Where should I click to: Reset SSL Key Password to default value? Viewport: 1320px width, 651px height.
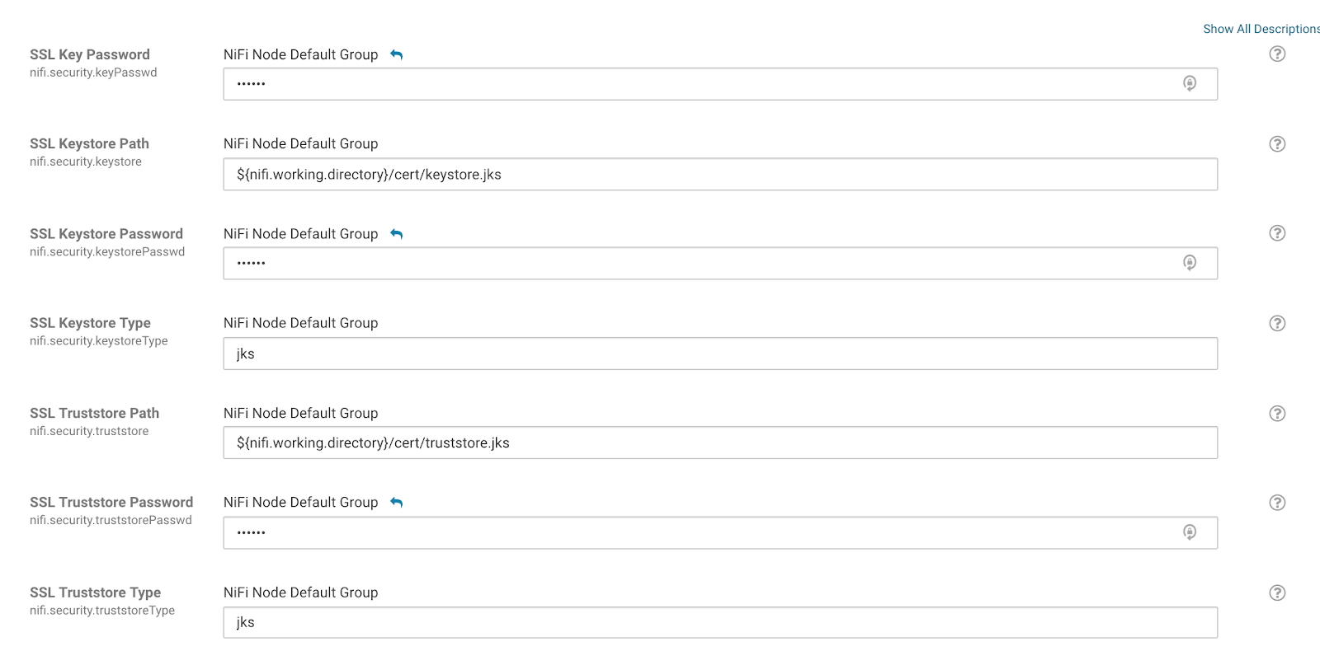tap(397, 55)
